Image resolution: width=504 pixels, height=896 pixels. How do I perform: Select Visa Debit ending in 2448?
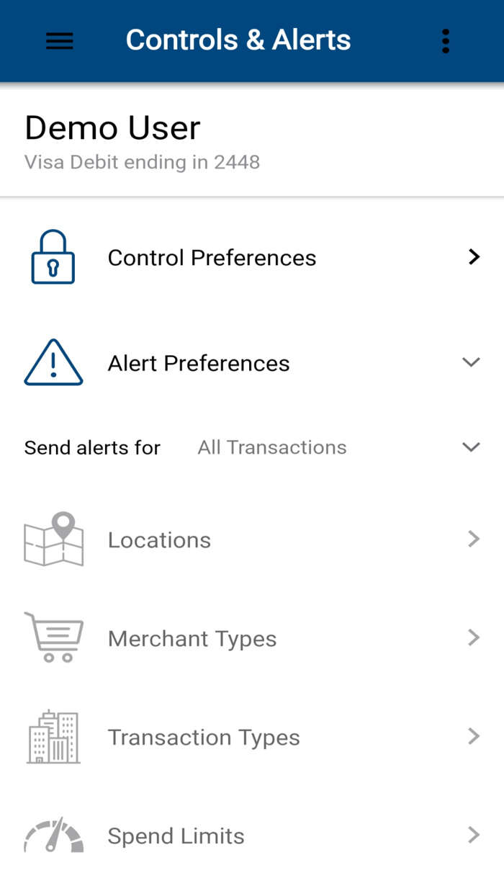[x=142, y=162]
